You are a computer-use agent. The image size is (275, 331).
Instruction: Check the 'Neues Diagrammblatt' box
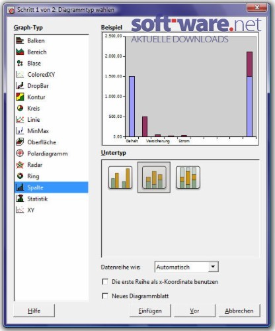105,296
